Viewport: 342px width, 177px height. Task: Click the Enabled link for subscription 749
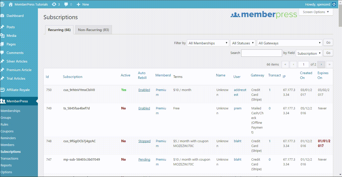[144, 108]
